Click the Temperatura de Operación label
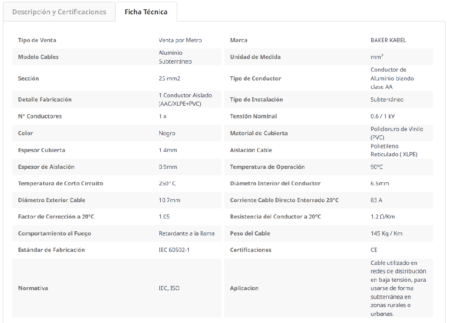449x323 pixels. 267,167
